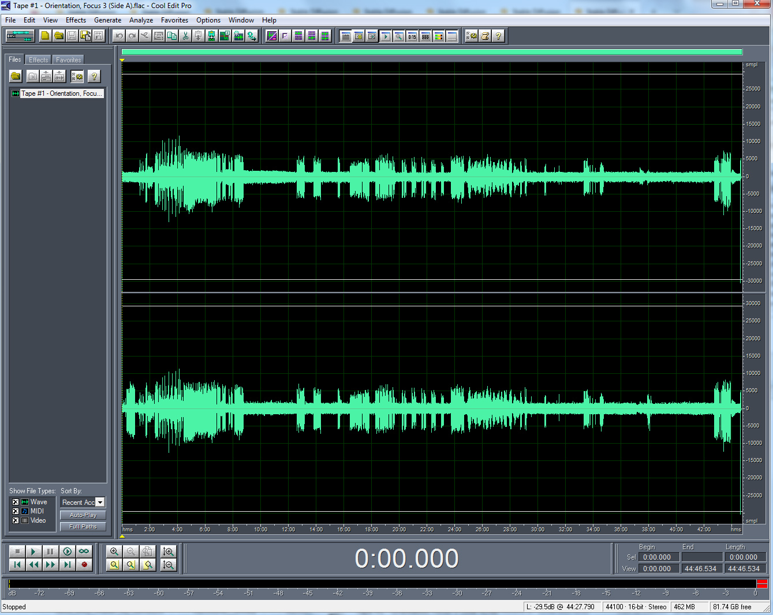
Task: Jump to the end with the skip-forward button
Action: tap(67, 565)
